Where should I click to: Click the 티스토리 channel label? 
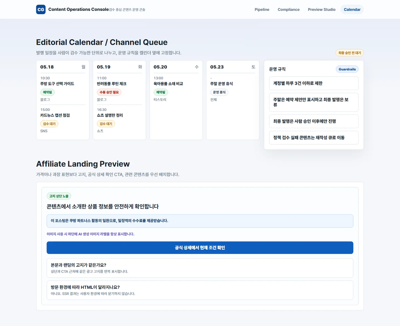click(160, 99)
